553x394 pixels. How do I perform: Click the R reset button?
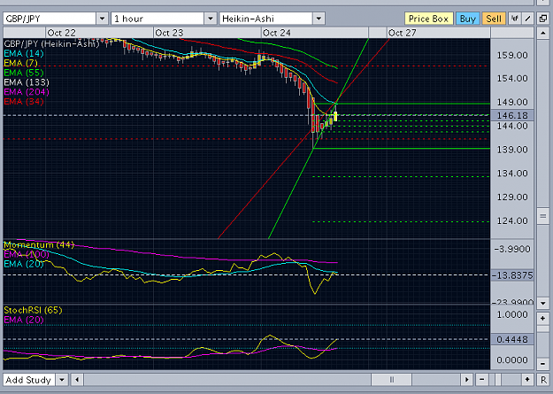click(543, 380)
